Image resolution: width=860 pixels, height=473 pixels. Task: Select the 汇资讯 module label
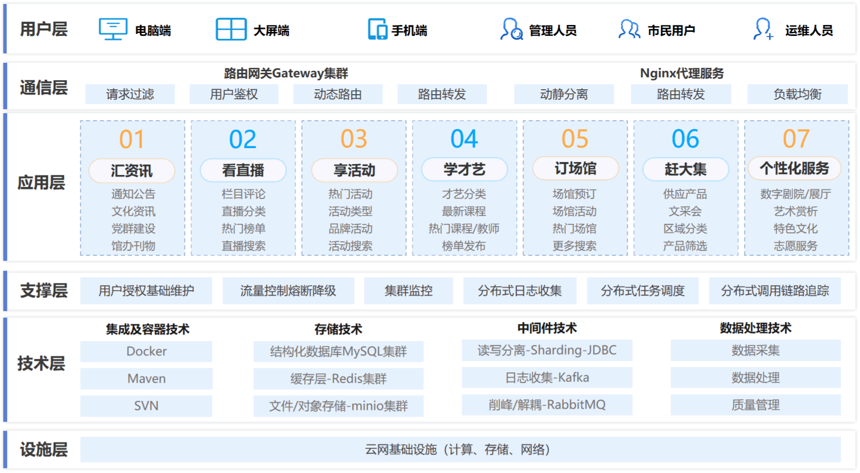point(132,171)
